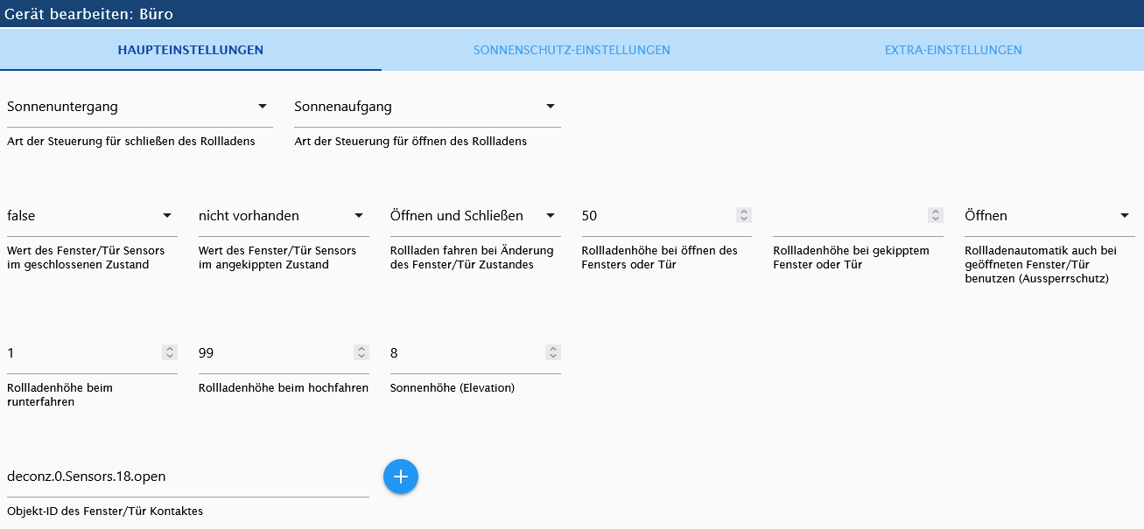Open the 'Öffnen und Schließen' dropdown
This screenshot has height=529, width=1144.
[475, 216]
